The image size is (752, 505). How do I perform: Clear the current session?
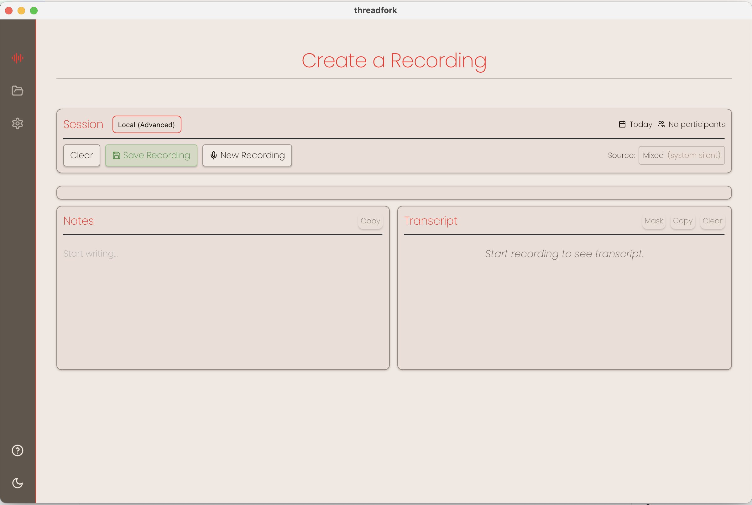pyautogui.click(x=81, y=155)
